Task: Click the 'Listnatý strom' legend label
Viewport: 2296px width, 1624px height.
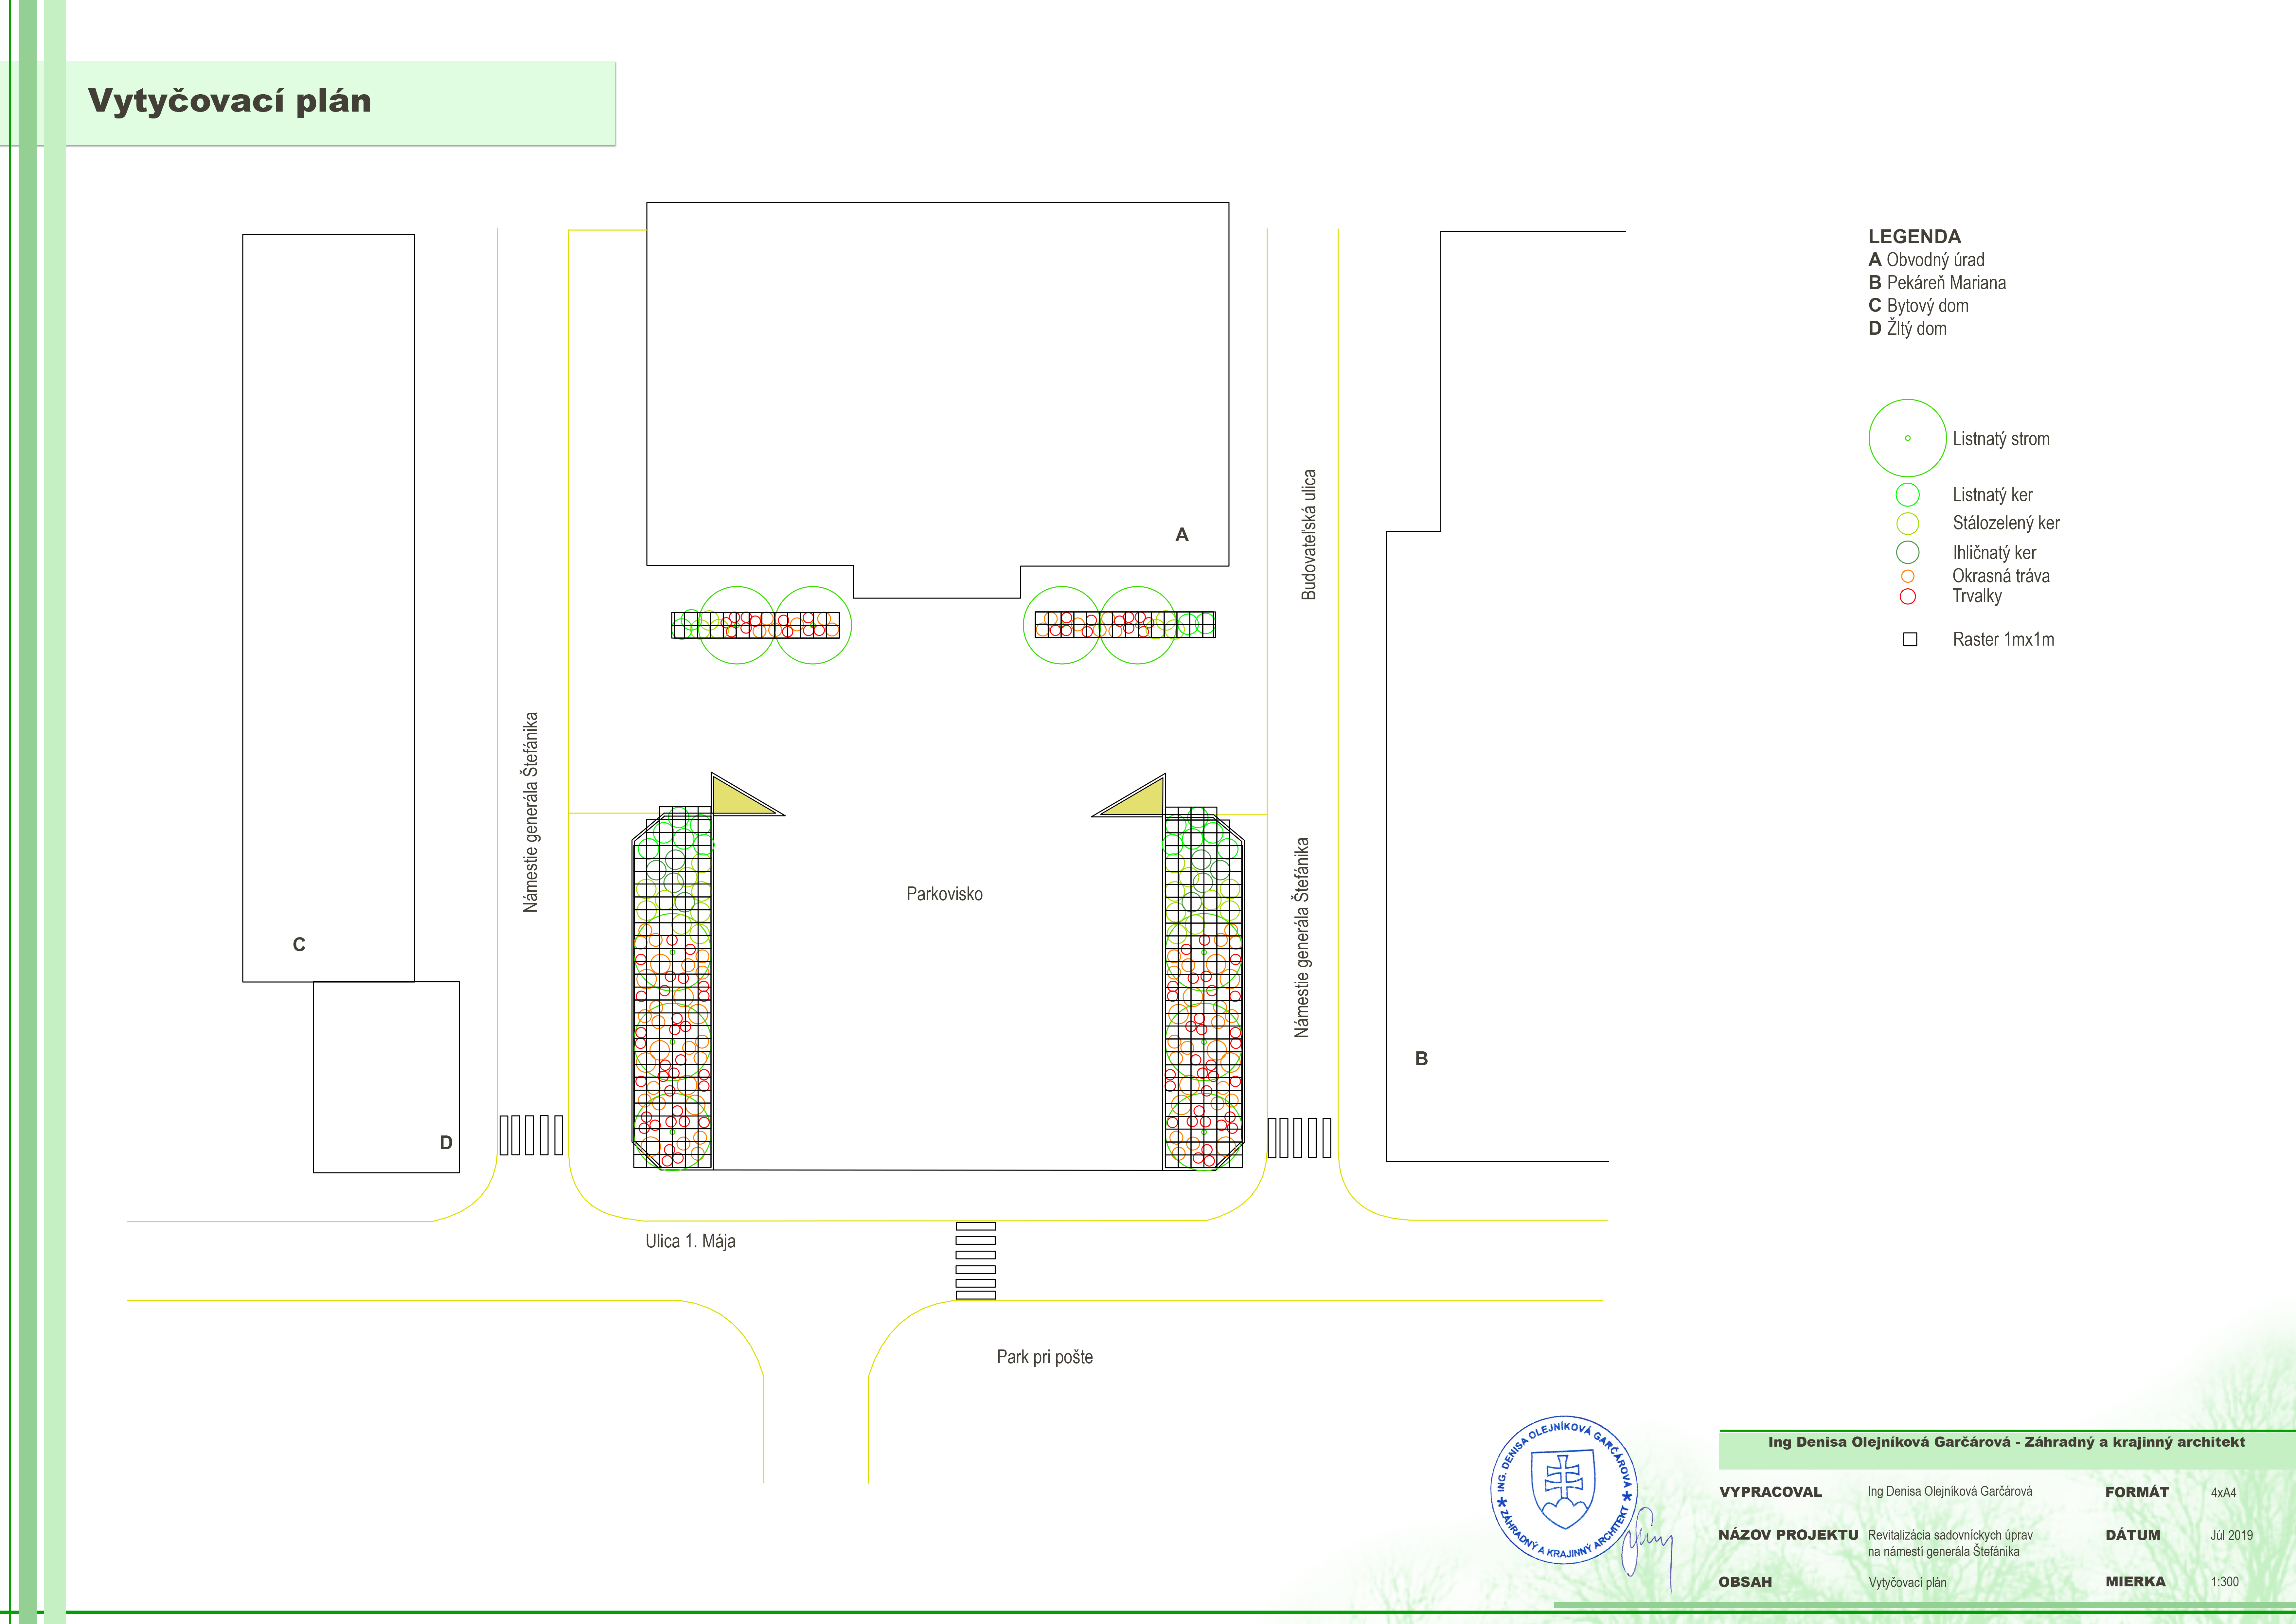Action: pos(2001,439)
